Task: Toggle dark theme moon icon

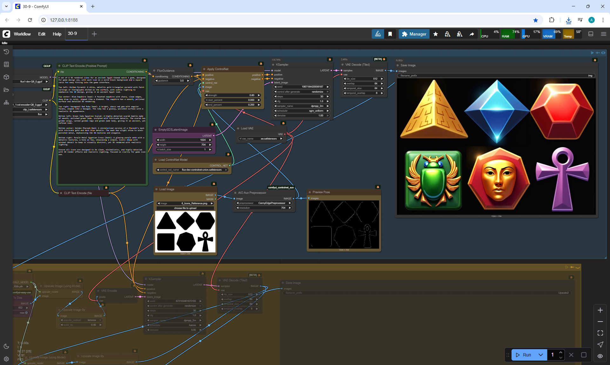Action: [6, 346]
